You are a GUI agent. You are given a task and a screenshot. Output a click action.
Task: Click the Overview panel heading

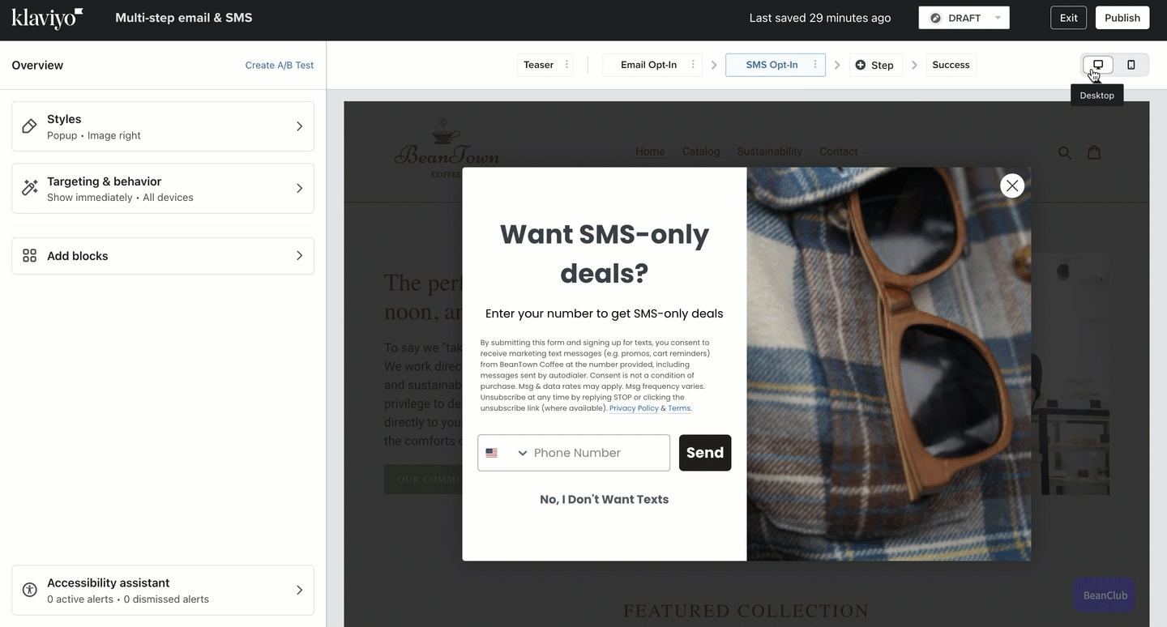[37, 65]
